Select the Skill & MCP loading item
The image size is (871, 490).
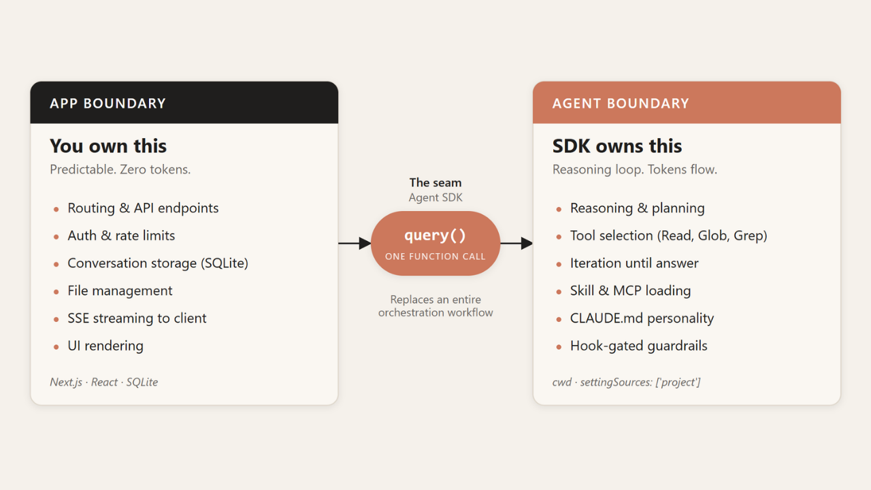630,291
